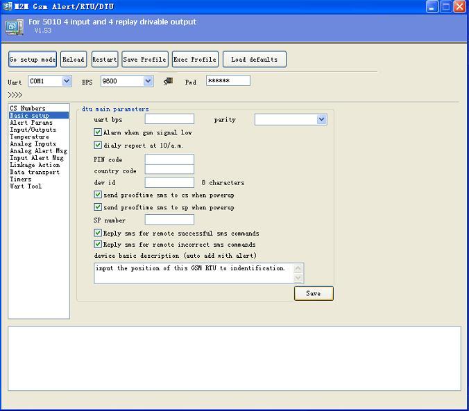The image size is (469, 411).
Task: Click the PIN code input field
Action: [169, 159]
